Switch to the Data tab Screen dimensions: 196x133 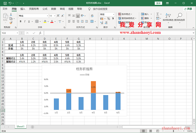click(54, 9)
